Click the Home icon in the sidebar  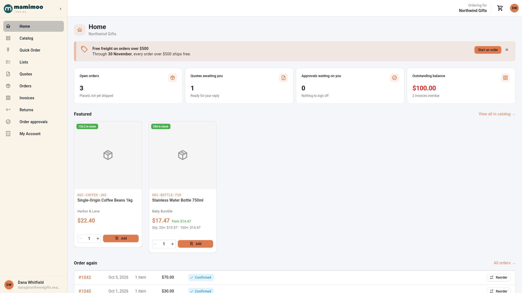click(x=8, y=26)
